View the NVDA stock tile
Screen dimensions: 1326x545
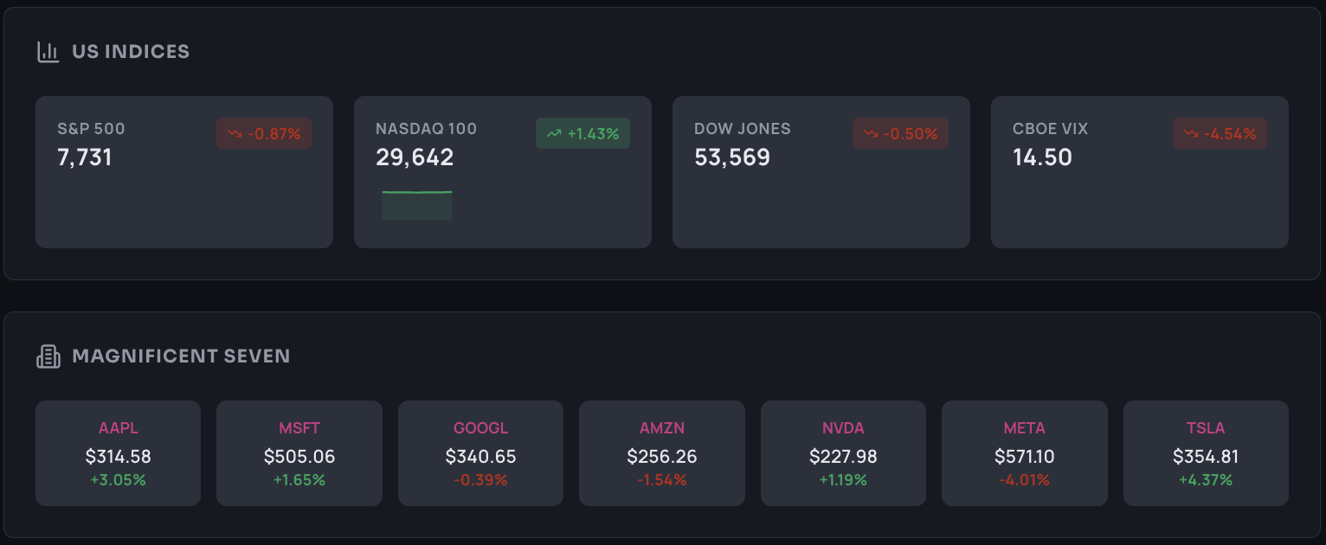pyautogui.click(x=843, y=453)
